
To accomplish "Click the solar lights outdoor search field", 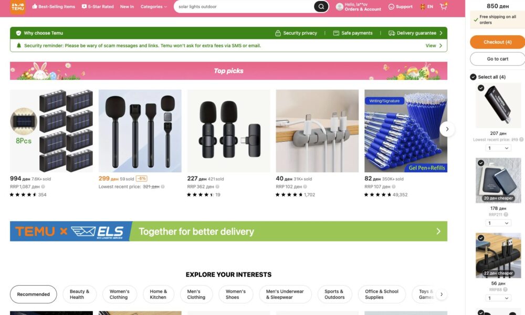I will point(245,7).
